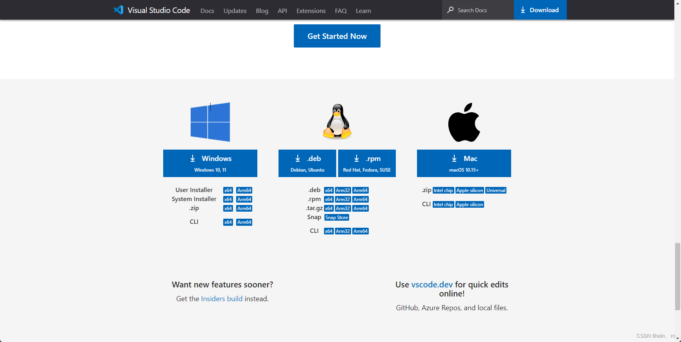This screenshot has height=342, width=681.
Task: Download the Mac macOS 10.15+ build
Action: pos(464,163)
